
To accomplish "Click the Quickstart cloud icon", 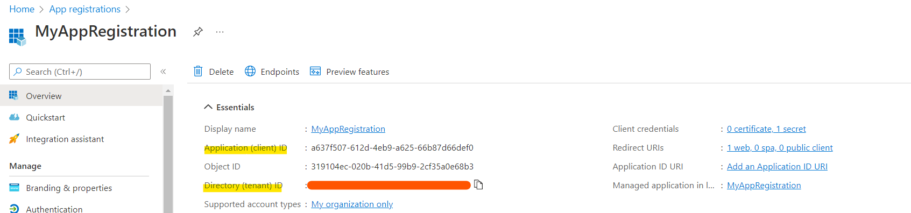I will pos(15,117).
